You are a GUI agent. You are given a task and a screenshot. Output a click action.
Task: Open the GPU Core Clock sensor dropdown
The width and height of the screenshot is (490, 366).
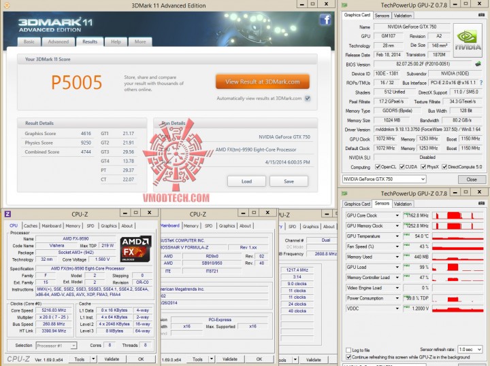click(397, 215)
